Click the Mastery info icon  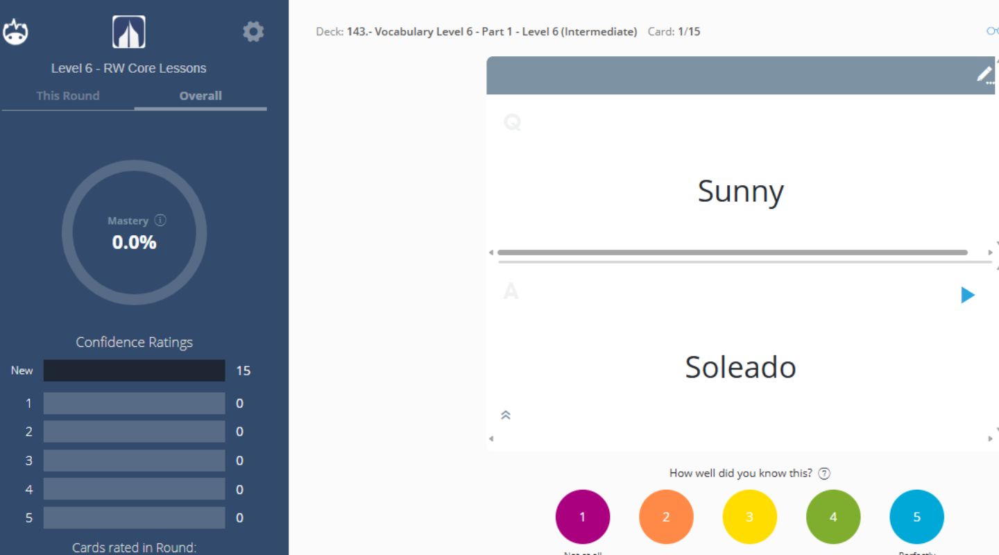pos(161,221)
